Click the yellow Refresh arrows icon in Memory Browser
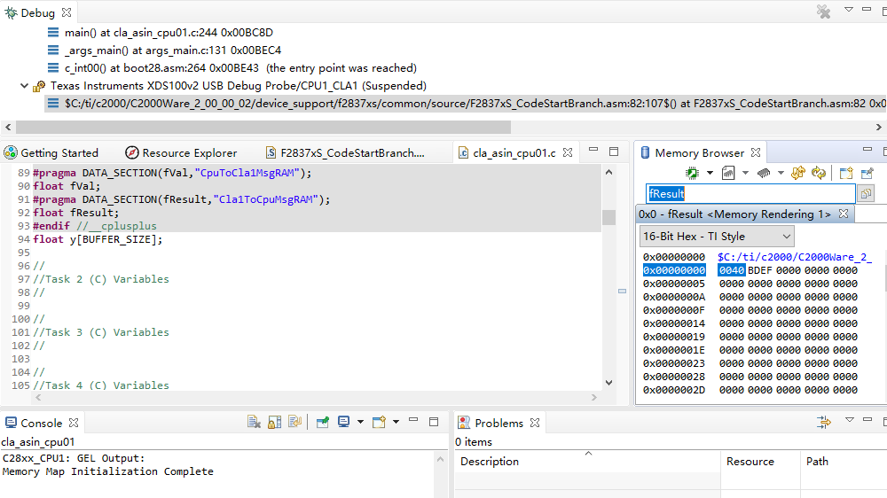Image resolution: width=887 pixels, height=498 pixels. [x=798, y=173]
